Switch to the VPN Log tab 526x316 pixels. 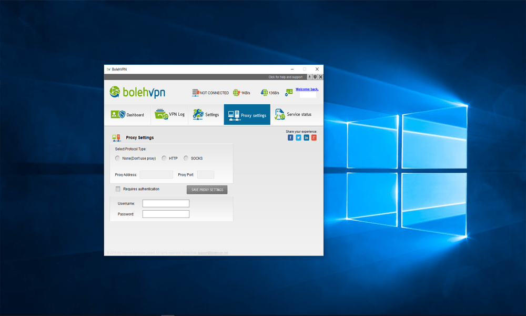click(170, 115)
